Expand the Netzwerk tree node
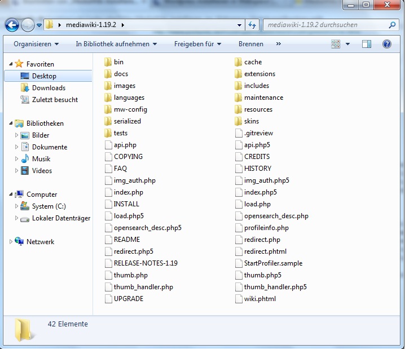Viewport: 405px width, 349px height. (x=11, y=242)
